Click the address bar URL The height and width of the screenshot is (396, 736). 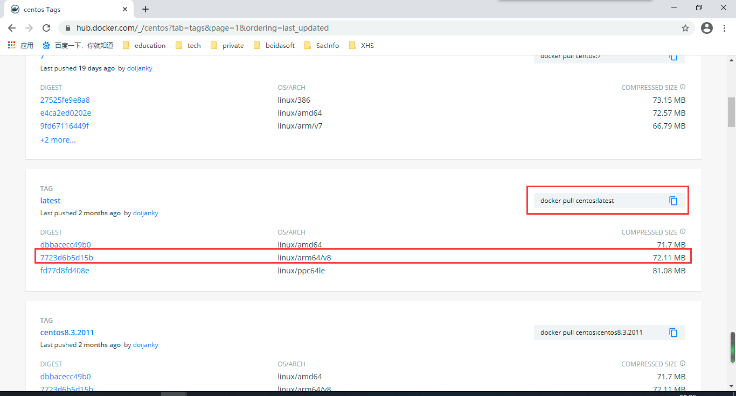[203, 28]
